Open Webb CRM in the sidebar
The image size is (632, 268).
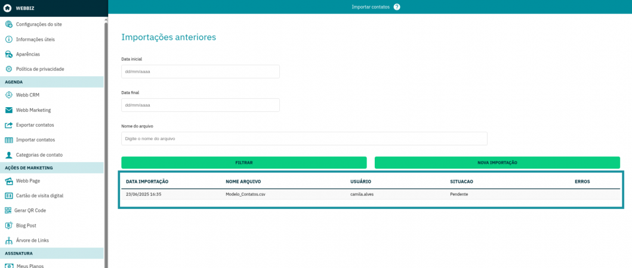point(27,95)
